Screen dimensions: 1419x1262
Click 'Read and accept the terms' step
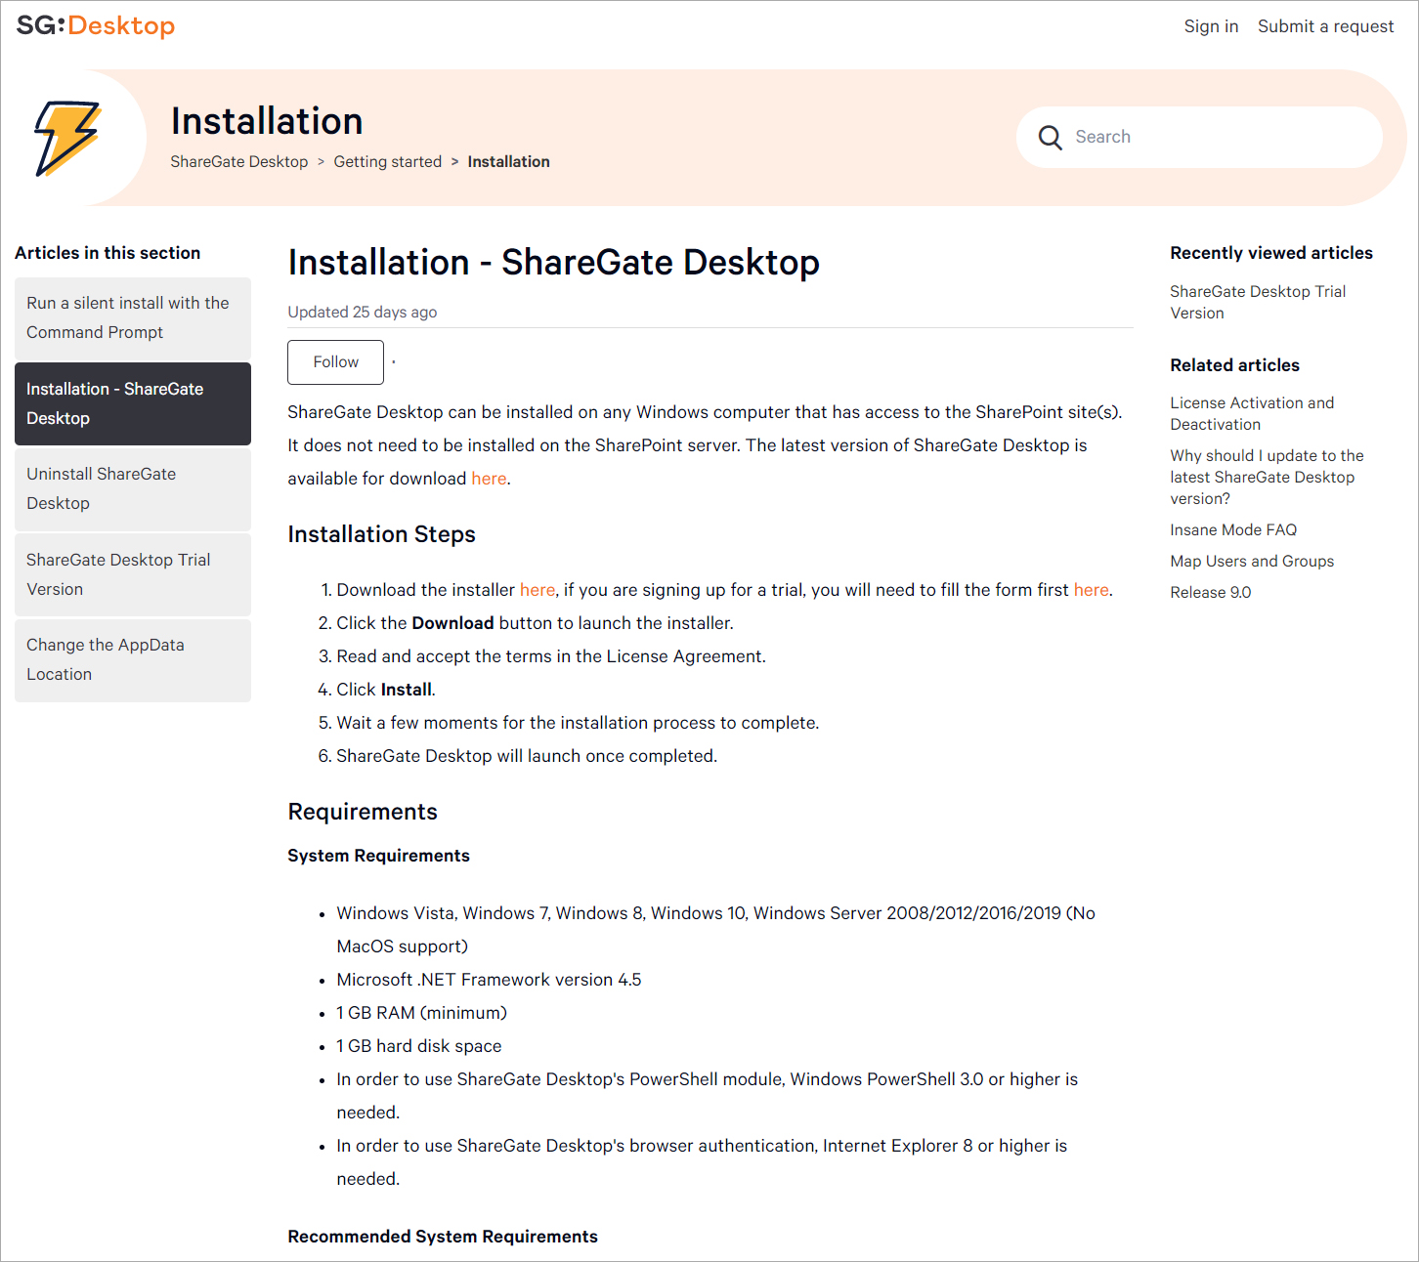point(551,656)
